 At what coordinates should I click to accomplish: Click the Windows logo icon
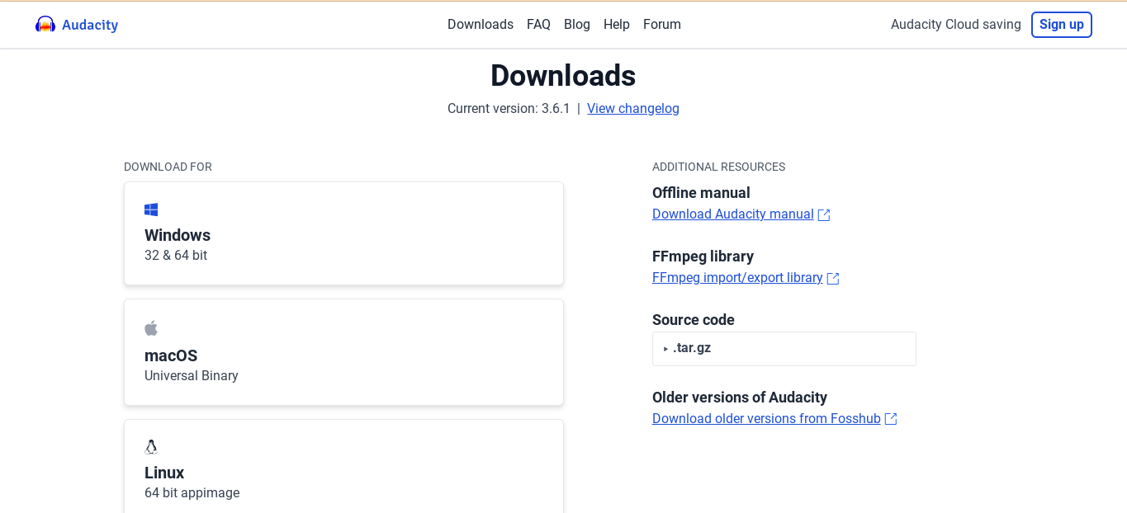click(151, 210)
